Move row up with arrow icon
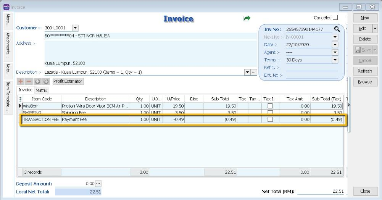The width and height of the screenshot is (382, 200). (38, 81)
